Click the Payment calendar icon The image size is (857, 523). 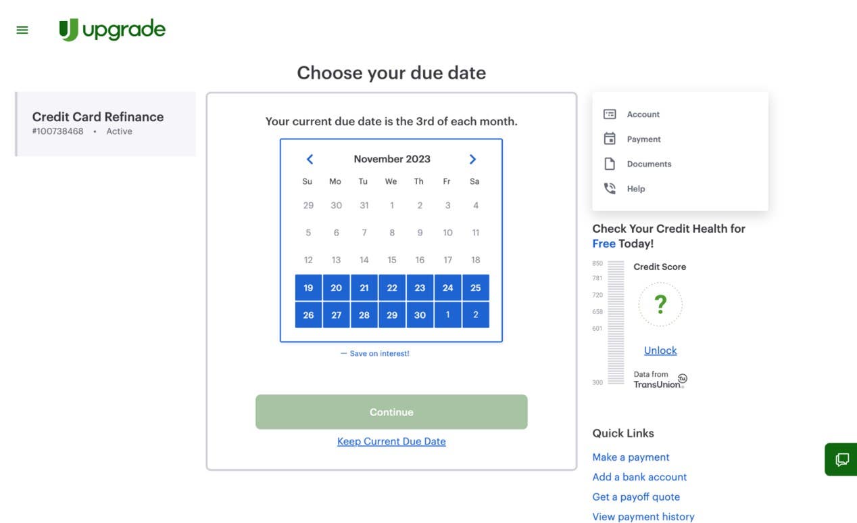[x=610, y=139]
